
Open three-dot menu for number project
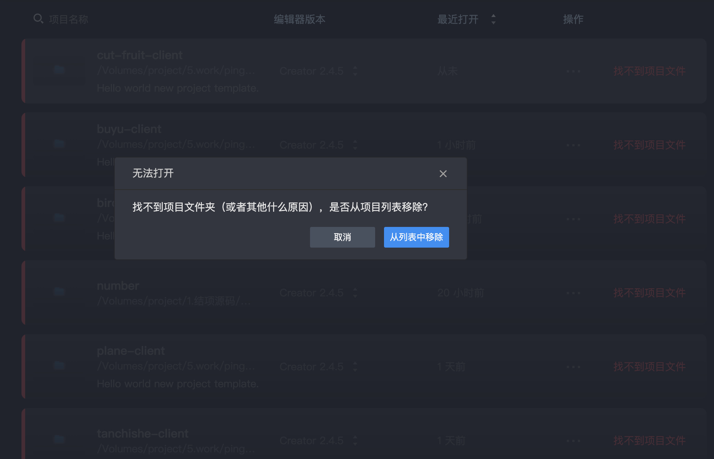(x=573, y=293)
